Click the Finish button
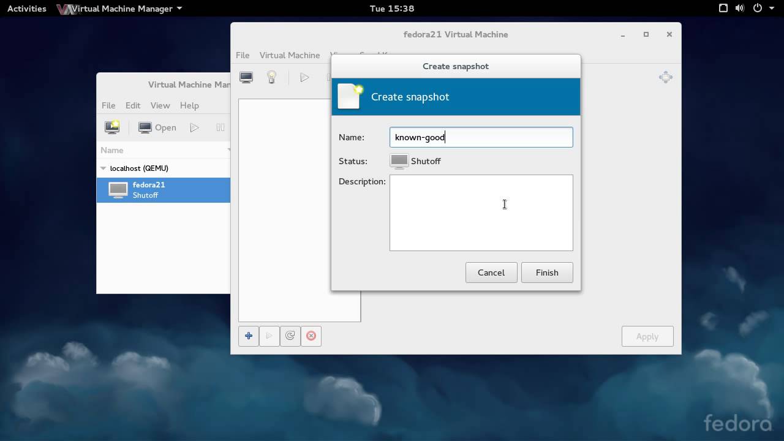Viewport: 784px width, 441px height. click(x=547, y=273)
